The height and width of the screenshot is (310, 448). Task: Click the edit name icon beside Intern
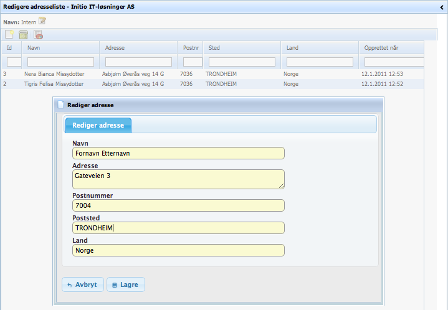coord(42,21)
